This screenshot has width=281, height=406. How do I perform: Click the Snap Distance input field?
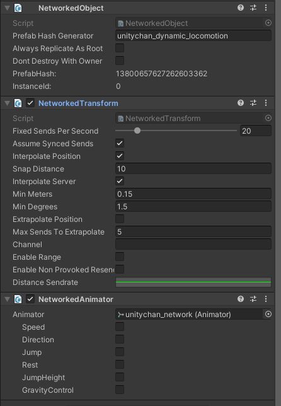[x=193, y=169]
